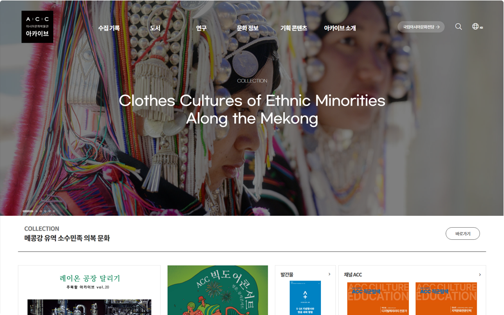
Task: Open the 수집 기록 menu
Action: tap(109, 28)
